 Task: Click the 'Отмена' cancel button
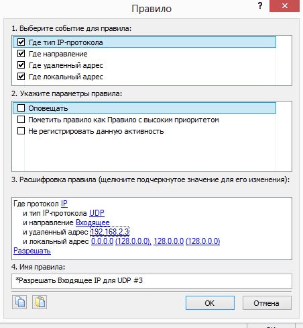pos(267,303)
